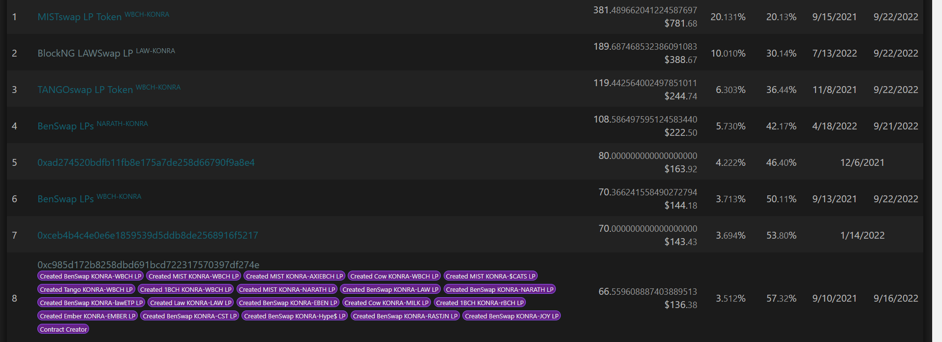Open BenSwap LPs WBCH-KONRA holder link
Image resolution: width=942 pixels, height=342 pixels.
(65, 199)
